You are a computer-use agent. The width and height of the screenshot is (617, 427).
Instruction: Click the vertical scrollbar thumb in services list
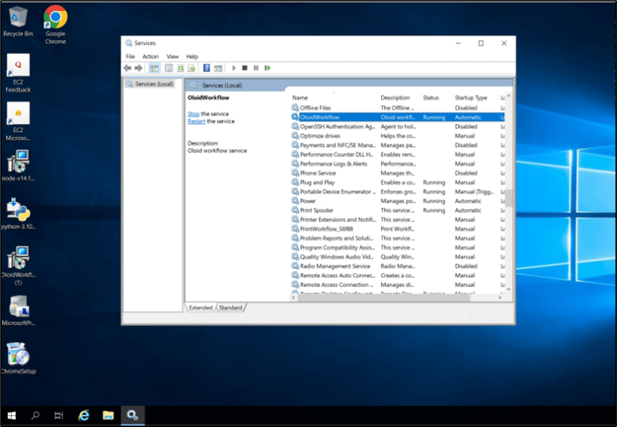click(x=509, y=198)
